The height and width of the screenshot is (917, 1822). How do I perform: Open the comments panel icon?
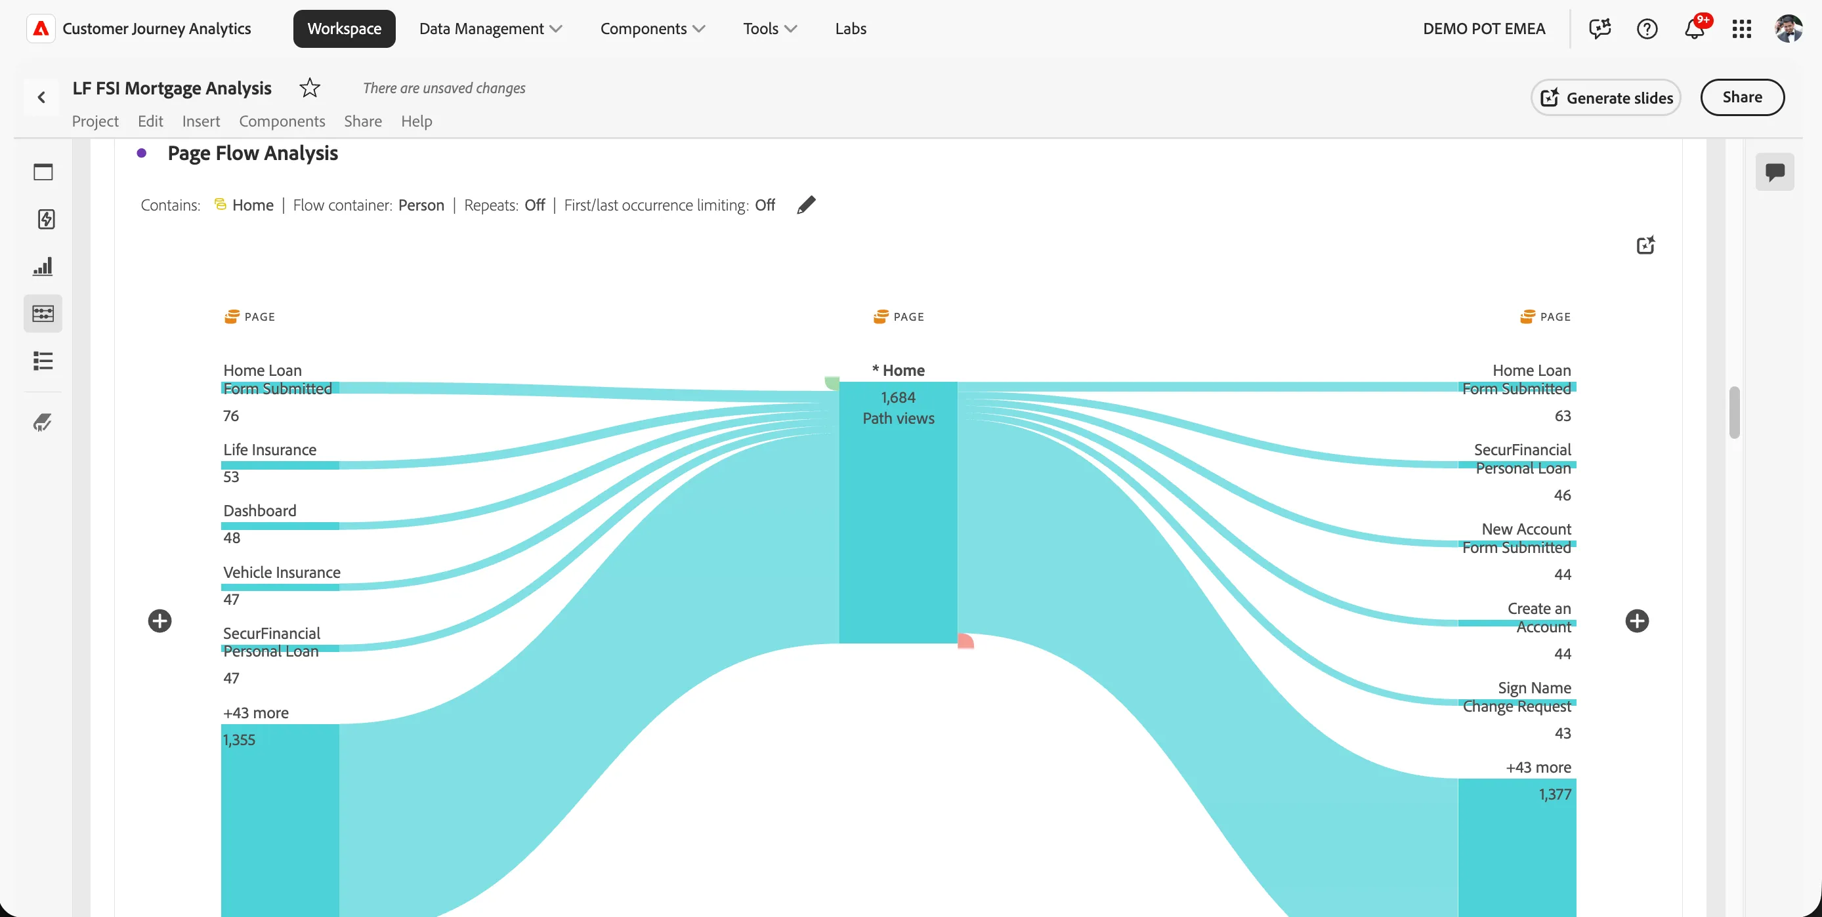1775,172
